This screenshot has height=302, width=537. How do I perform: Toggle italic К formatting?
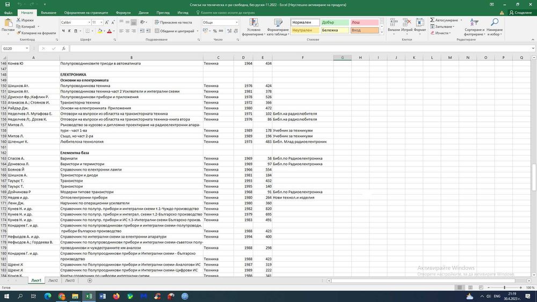69,31
